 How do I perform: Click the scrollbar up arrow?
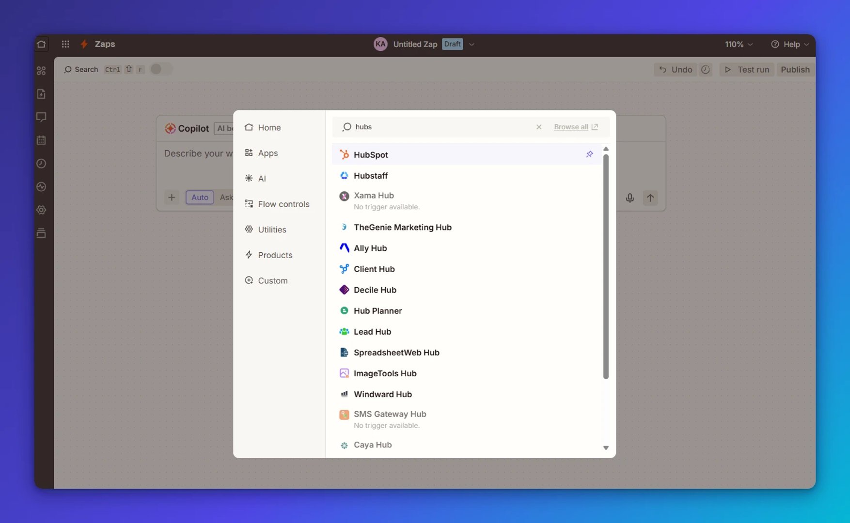(606, 149)
